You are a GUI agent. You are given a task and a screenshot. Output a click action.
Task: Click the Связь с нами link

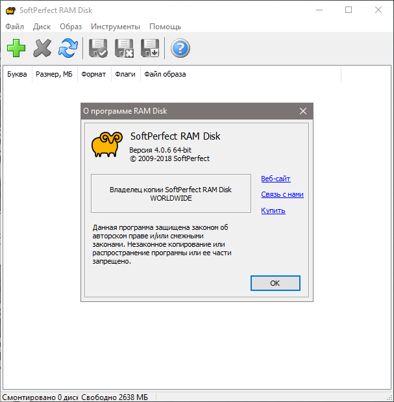(x=282, y=194)
